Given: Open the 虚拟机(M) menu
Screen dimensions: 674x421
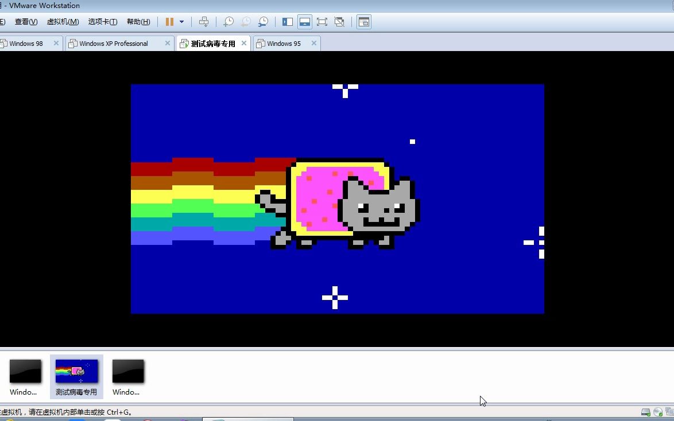Looking at the screenshot, I should tap(63, 21).
